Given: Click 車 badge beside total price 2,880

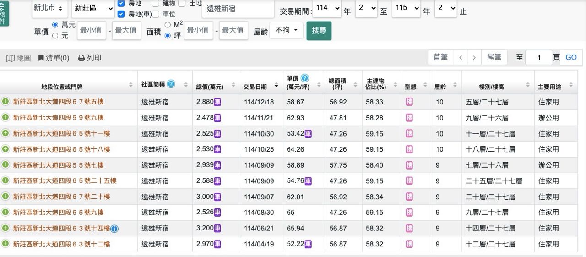Looking at the screenshot, I should (x=217, y=102).
